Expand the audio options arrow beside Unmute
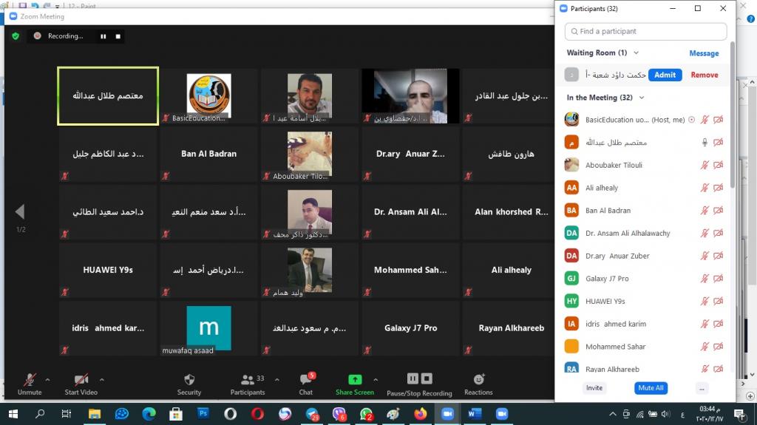 click(48, 380)
